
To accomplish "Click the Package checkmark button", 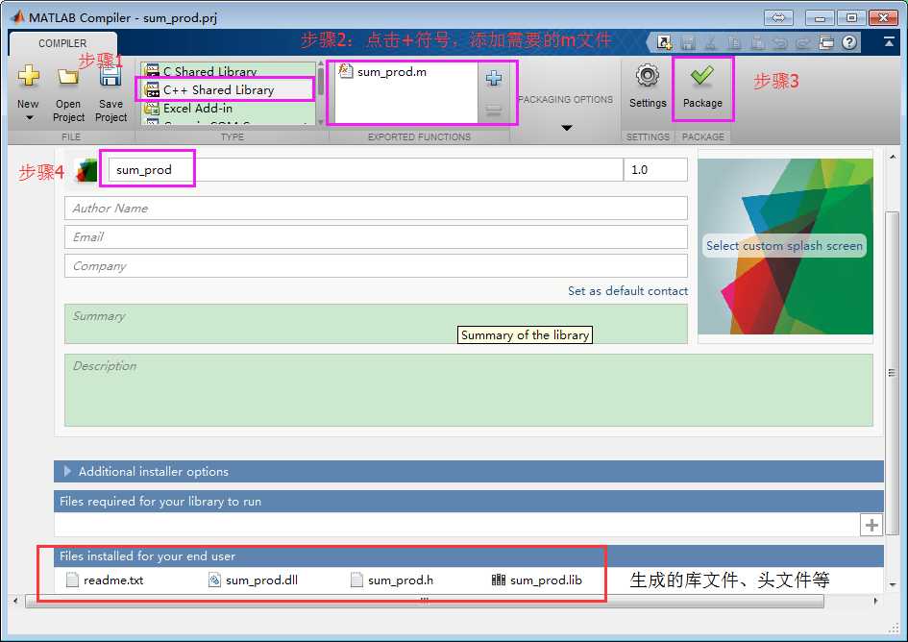I will coord(702,86).
